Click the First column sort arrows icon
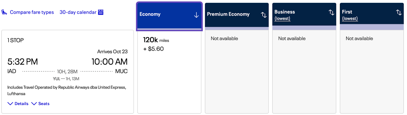This screenshot has width=407, height=115. pyautogui.click(x=399, y=12)
